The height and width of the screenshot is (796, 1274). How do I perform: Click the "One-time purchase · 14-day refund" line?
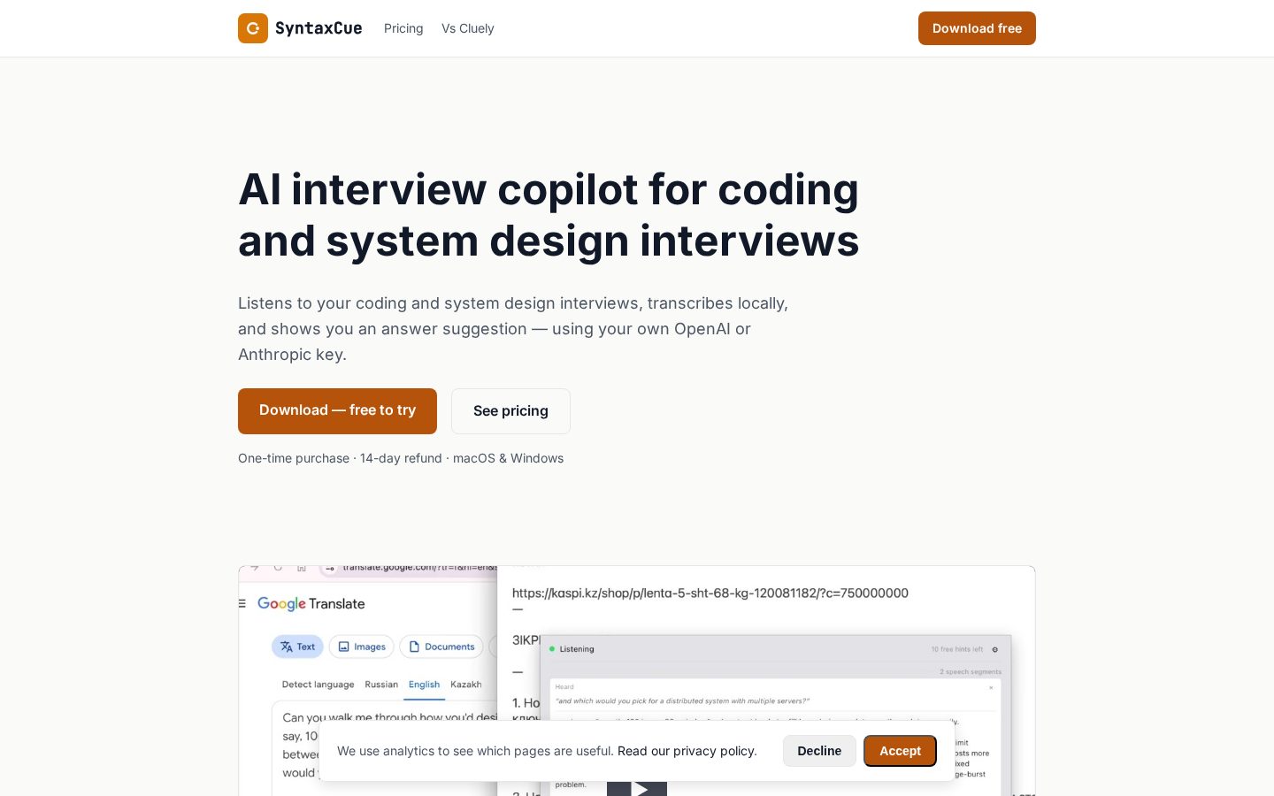point(401,458)
